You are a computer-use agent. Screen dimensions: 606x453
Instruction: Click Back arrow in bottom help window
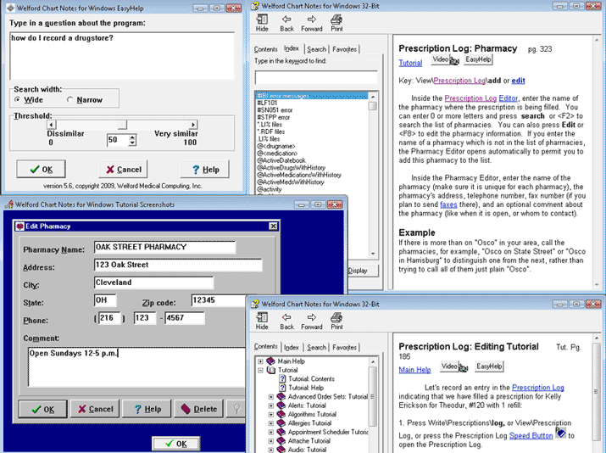point(286,317)
